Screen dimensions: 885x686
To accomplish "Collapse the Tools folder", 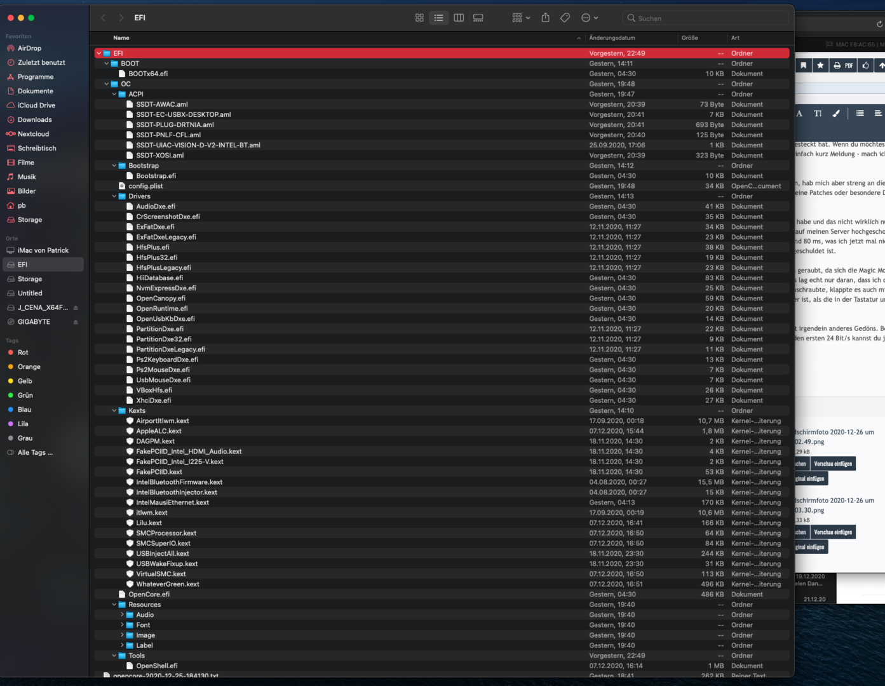I will (114, 656).
